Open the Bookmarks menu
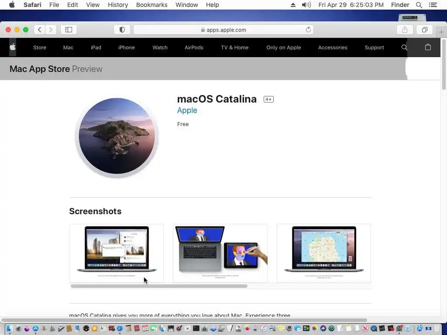 [151, 5]
